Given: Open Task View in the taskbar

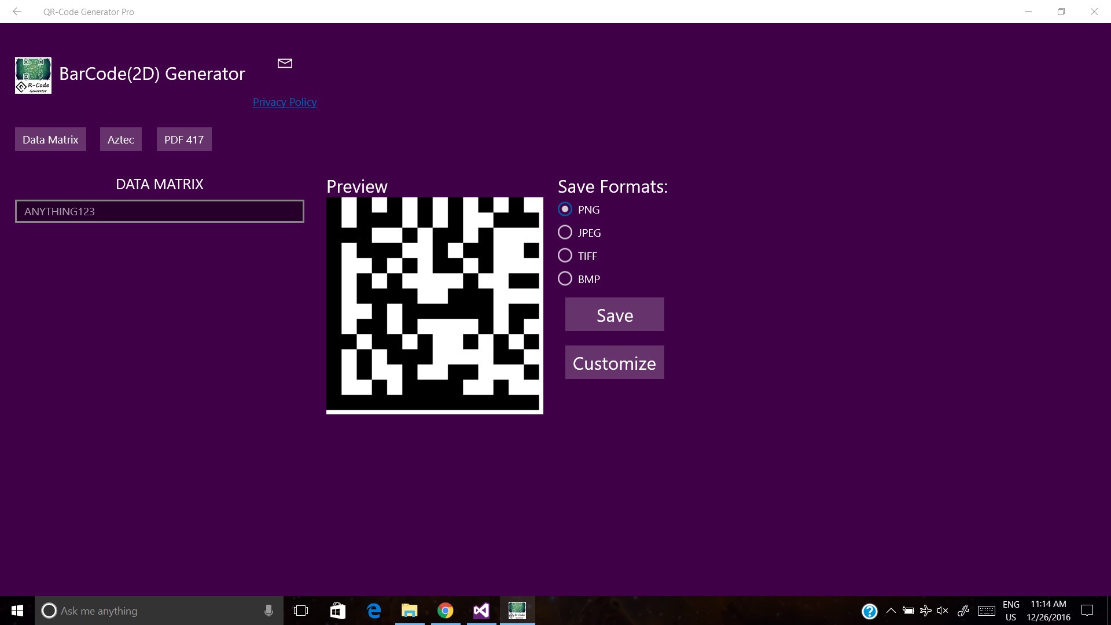Looking at the screenshot, I should coord(301,611).
